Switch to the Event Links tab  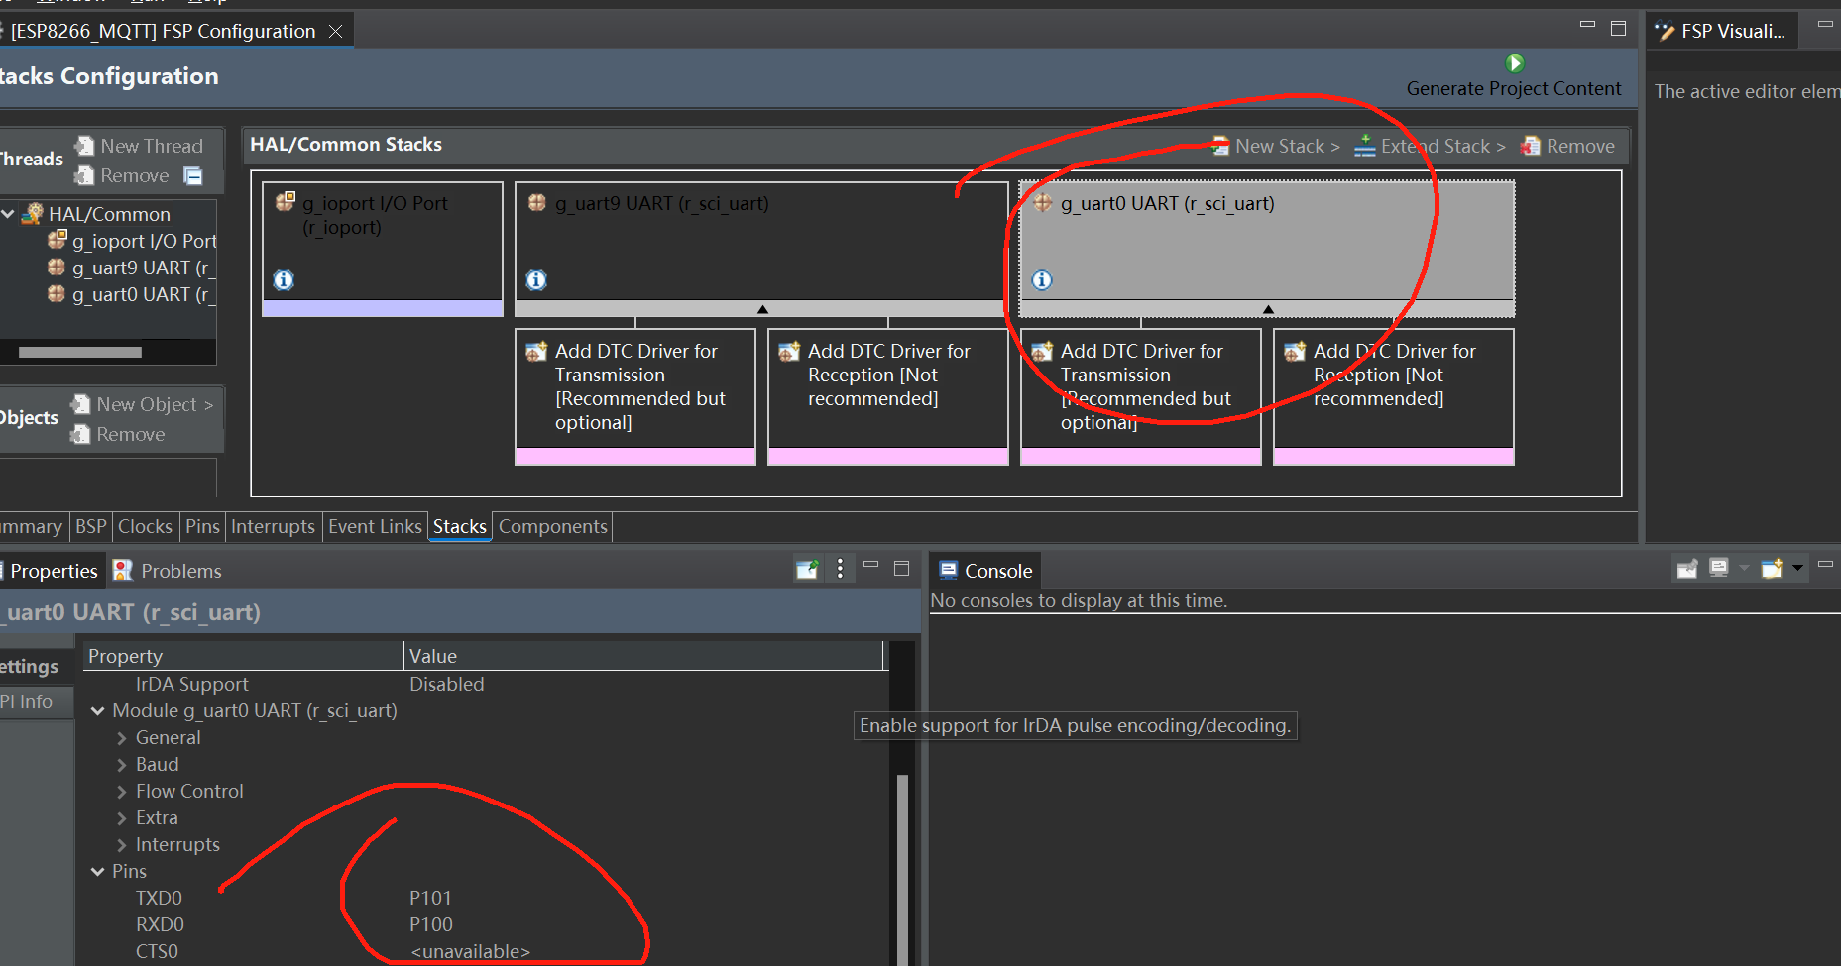(x=375, y=527)
